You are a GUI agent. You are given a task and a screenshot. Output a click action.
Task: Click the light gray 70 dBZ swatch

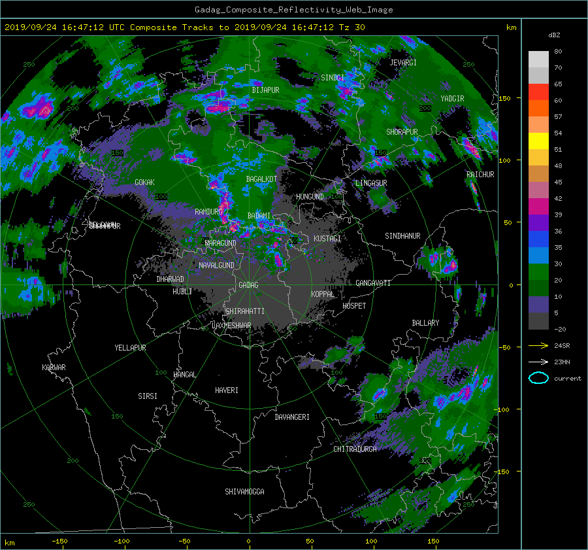click(538, 60)
